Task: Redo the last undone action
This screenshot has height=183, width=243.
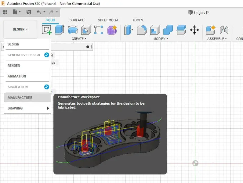Action: tap(51, 12)
